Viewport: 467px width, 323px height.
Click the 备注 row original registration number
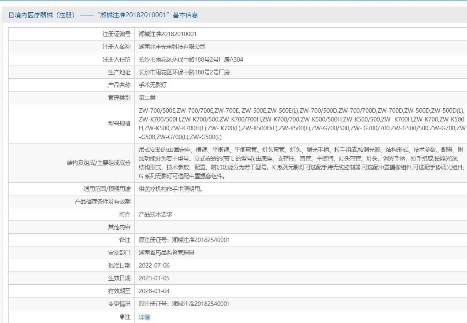pyautogui.click(x=184, y=240)
